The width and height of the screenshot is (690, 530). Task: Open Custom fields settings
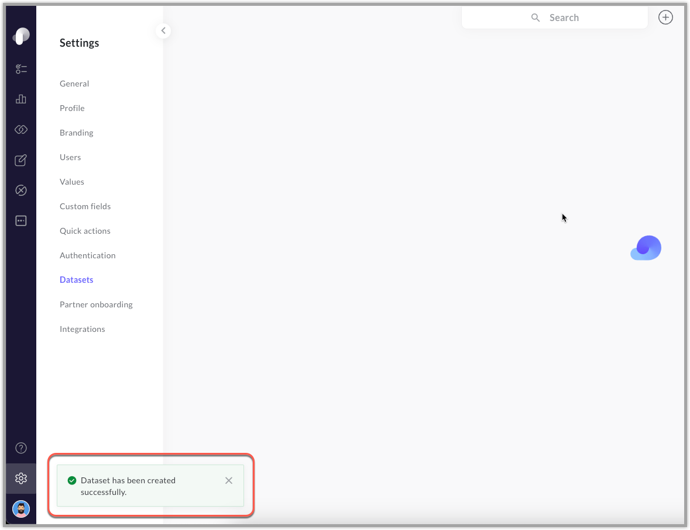click(x=85, y=206)
